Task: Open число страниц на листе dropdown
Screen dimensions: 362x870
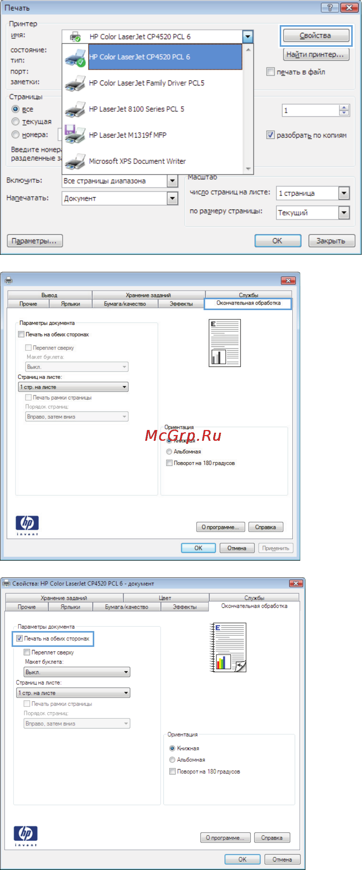Action: pos(344,193)
